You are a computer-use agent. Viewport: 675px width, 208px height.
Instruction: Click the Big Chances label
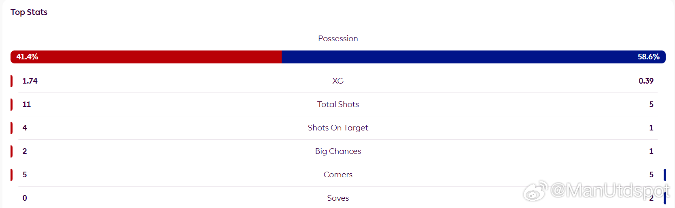[338, 151]
